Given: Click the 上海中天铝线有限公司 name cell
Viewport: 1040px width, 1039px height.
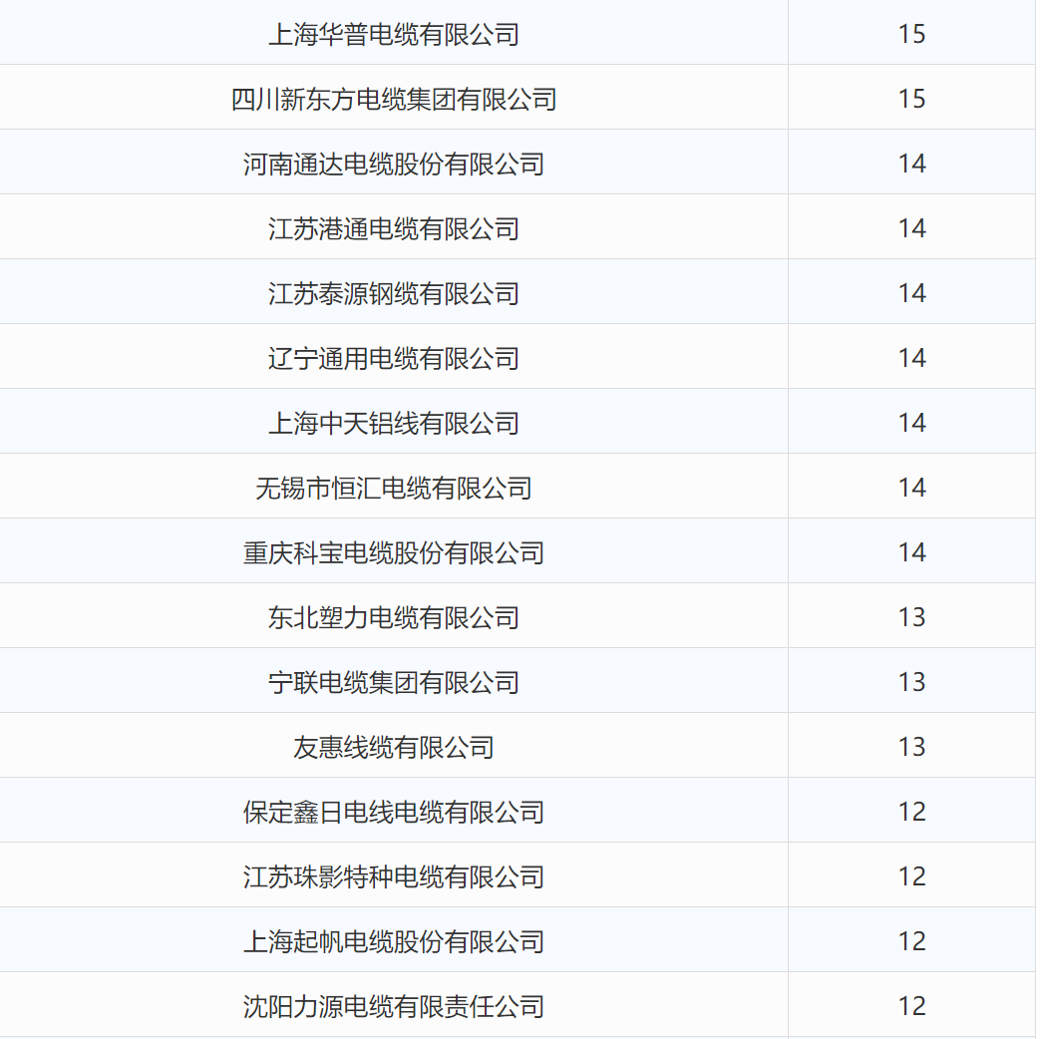Looking at the screenshot, I should click(394, 424).
